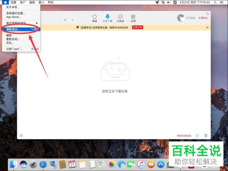
Task: Select 睡眠 sleep menu item
Action: [x=21, y=35]
